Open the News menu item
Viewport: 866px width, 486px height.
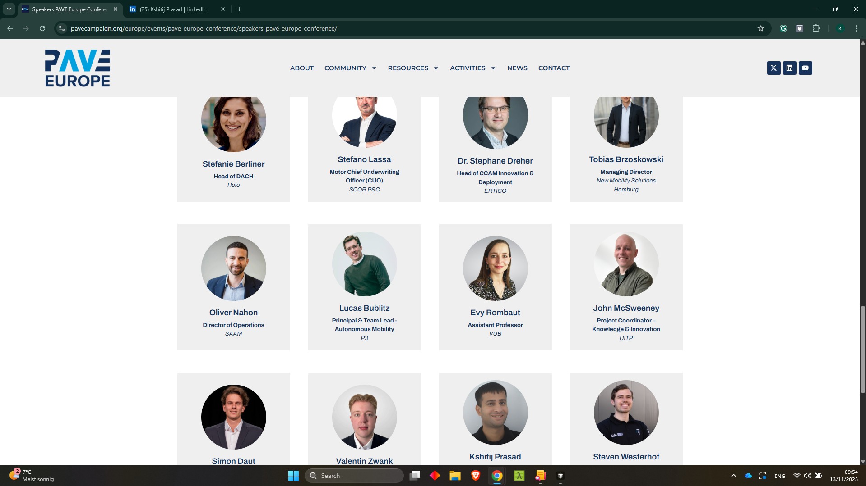coord(517,68)
